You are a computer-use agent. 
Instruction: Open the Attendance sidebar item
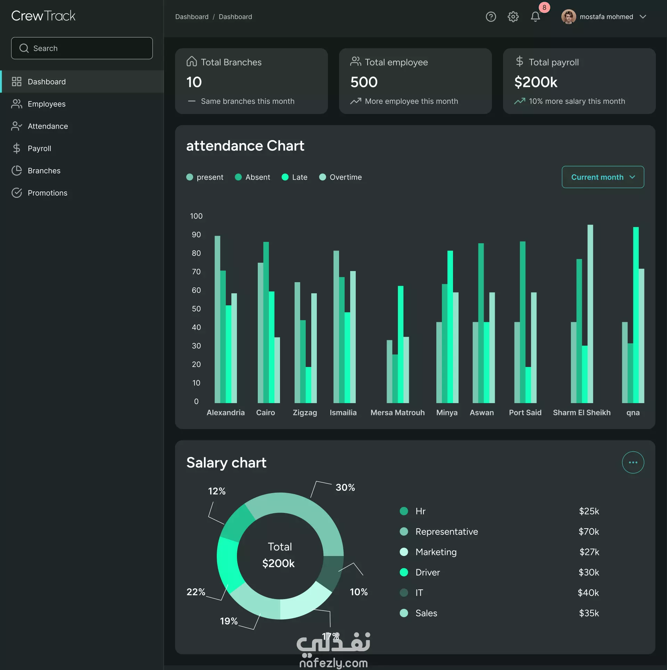point(48,126)
